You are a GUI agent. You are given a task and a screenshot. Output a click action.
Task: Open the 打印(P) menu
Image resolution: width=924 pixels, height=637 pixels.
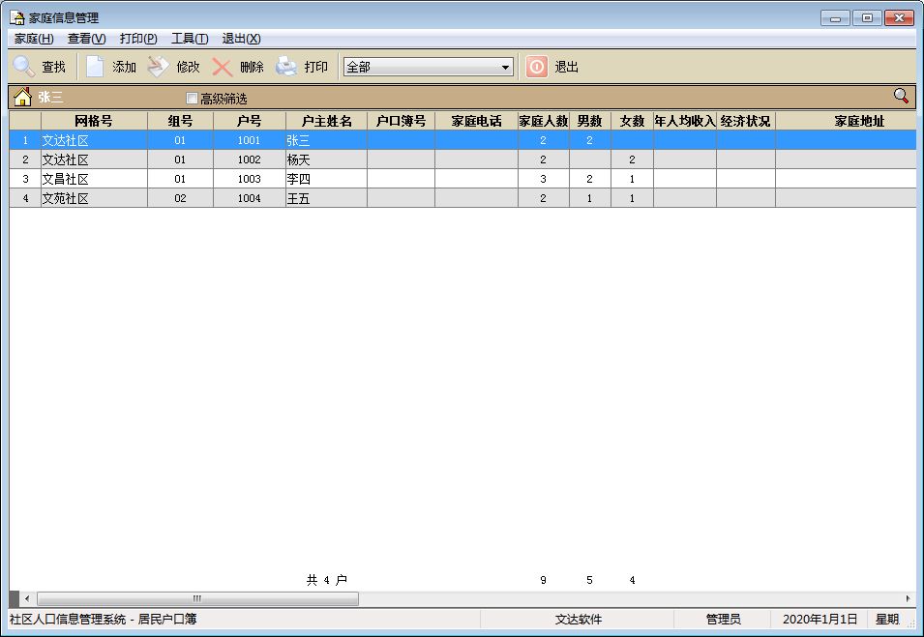coord(138,39)
